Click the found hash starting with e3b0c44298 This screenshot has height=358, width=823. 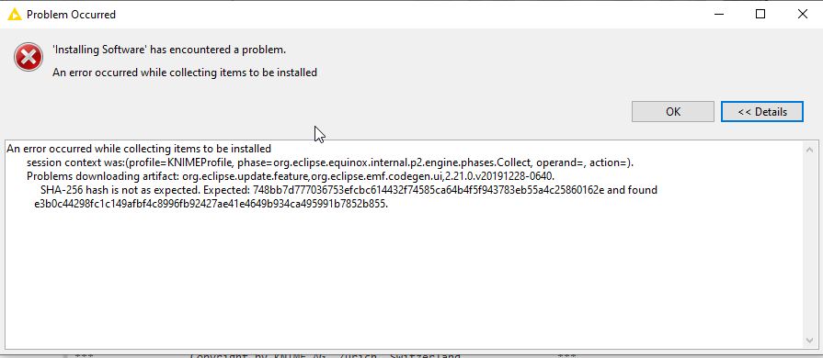click(211, 204)
